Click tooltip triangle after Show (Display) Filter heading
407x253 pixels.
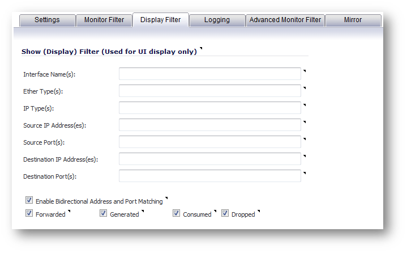pyautogui.click(x=200, y=49)
